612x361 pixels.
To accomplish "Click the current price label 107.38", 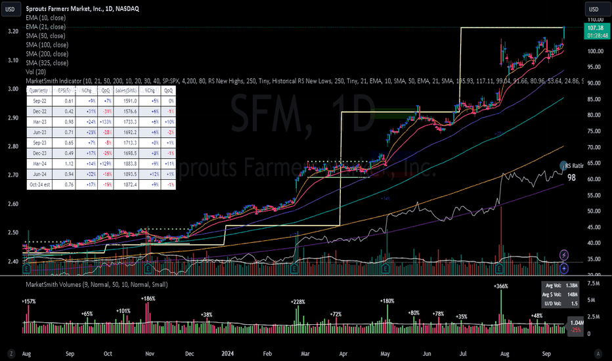I will pos(596,28).
